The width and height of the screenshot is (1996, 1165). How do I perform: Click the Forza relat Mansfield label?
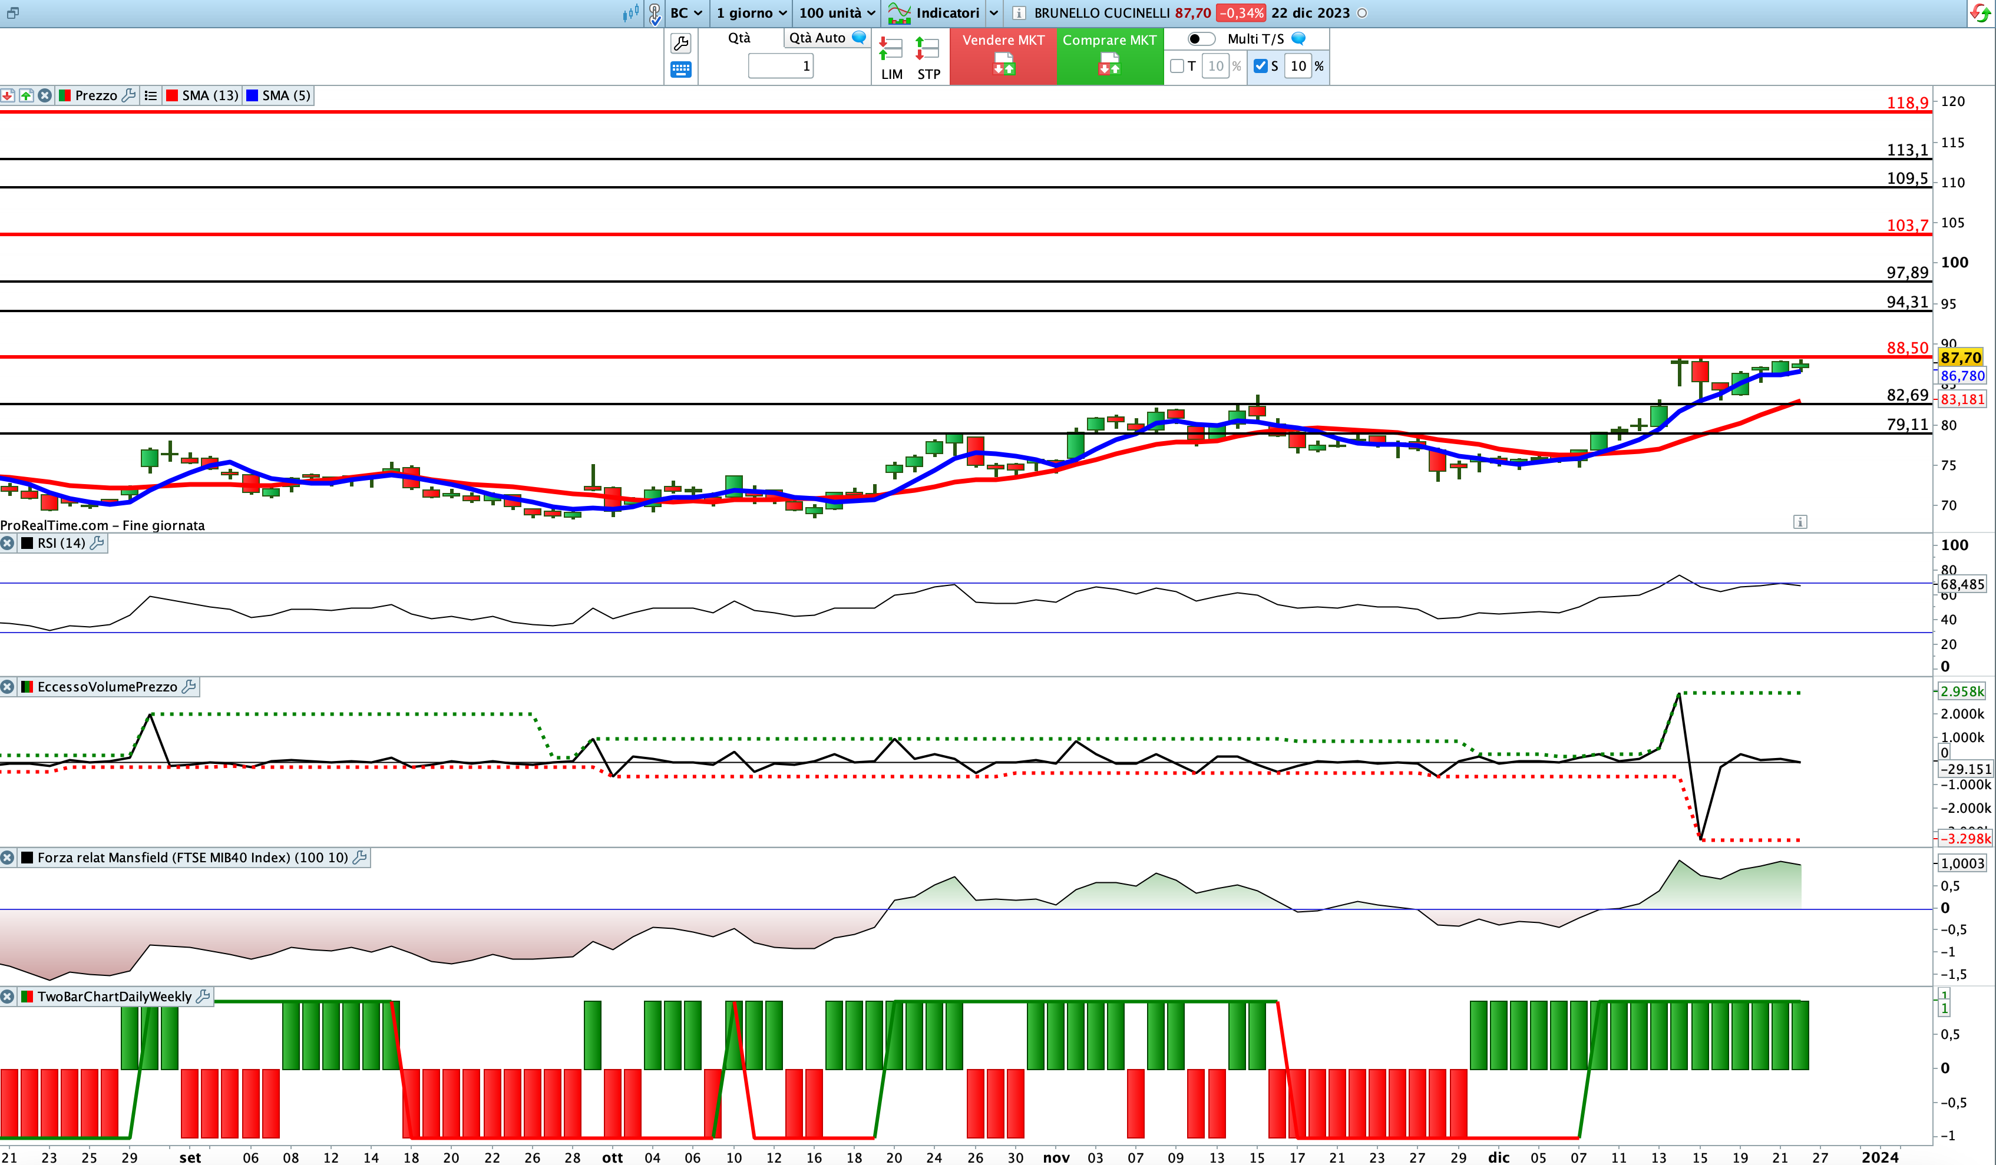[193, 857]
